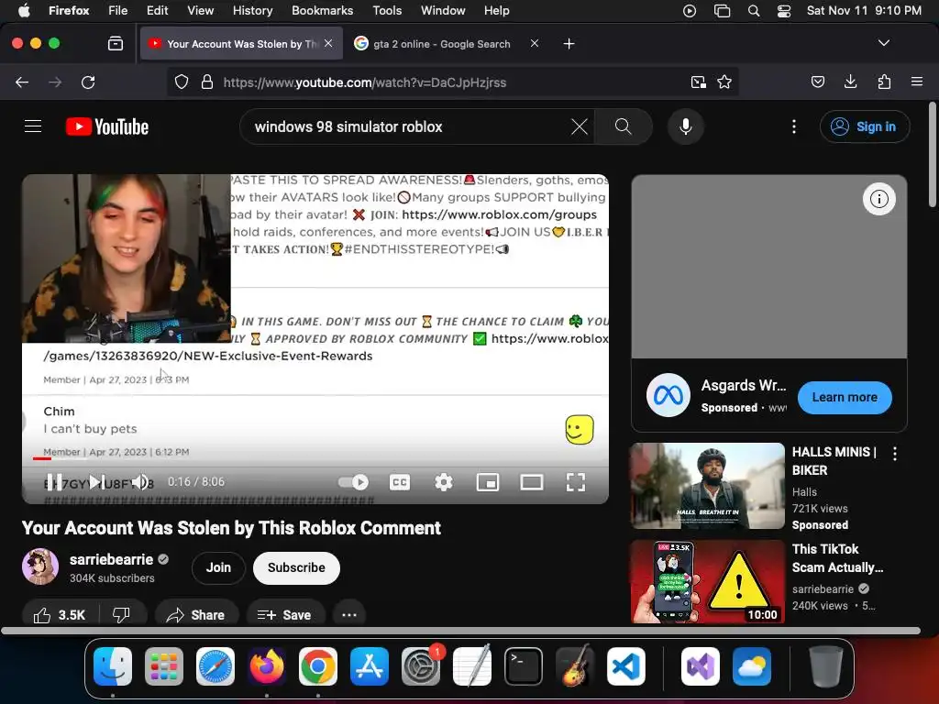The image size is (939, 704).
Task: Go to YouTube home logo
Action: (x=107, y=126)
